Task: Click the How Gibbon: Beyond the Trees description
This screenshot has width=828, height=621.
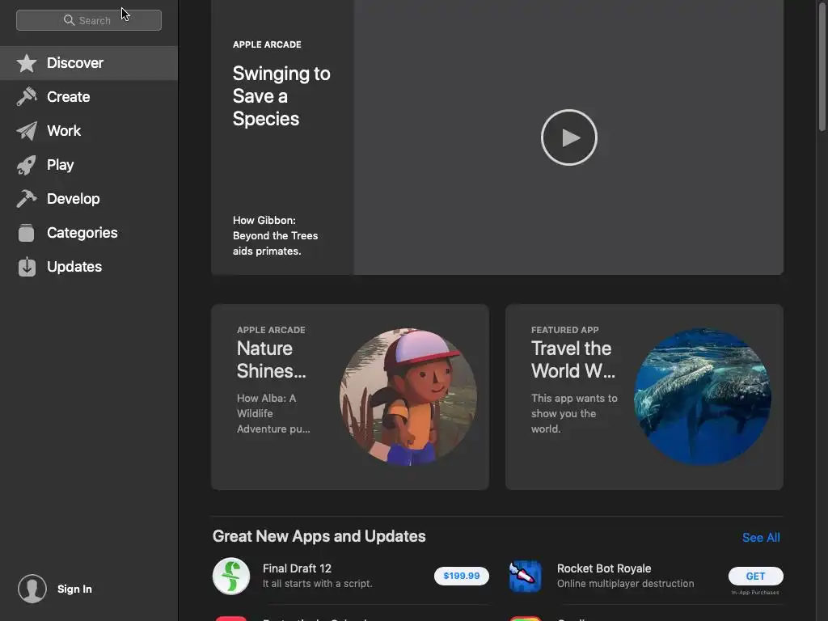Action: tap(275, 235)
